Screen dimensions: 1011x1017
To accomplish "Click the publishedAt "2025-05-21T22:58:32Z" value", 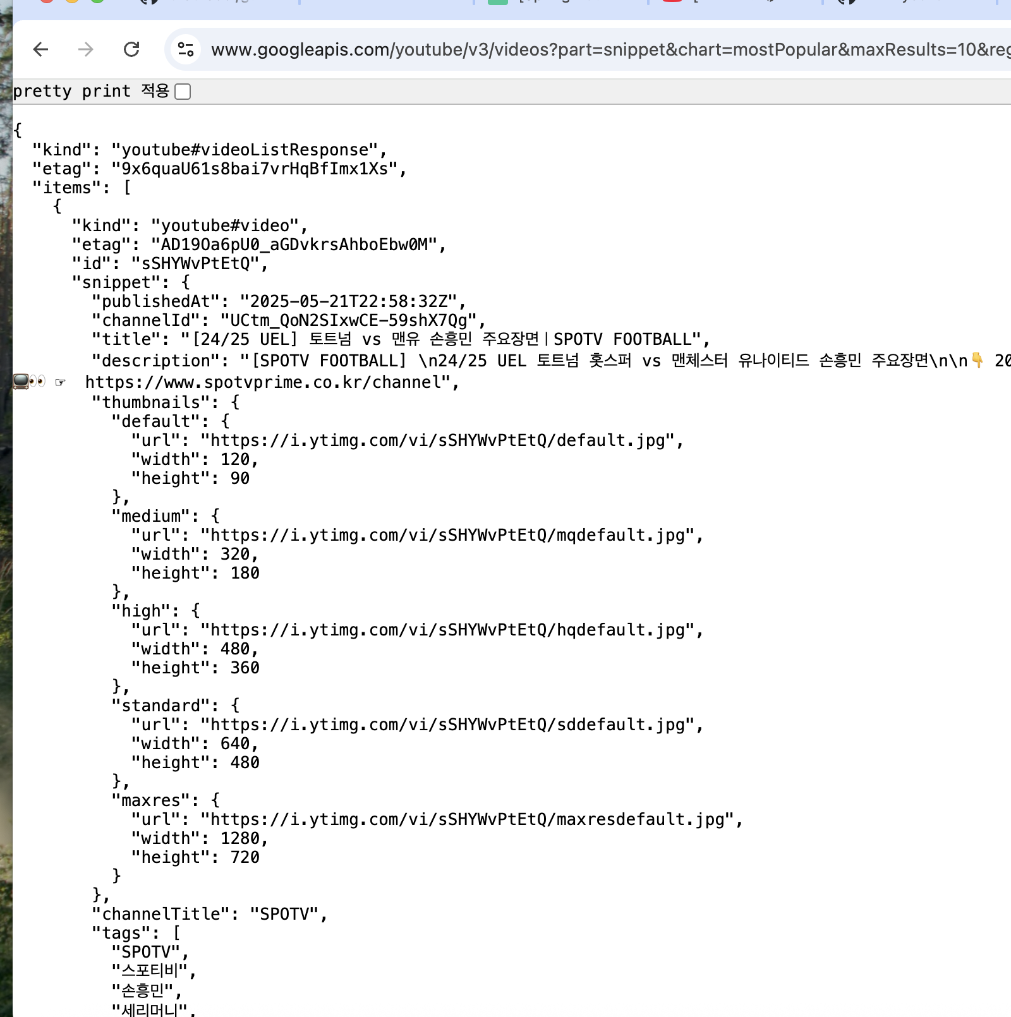I will pyautogui.click(x=349, y=301).
